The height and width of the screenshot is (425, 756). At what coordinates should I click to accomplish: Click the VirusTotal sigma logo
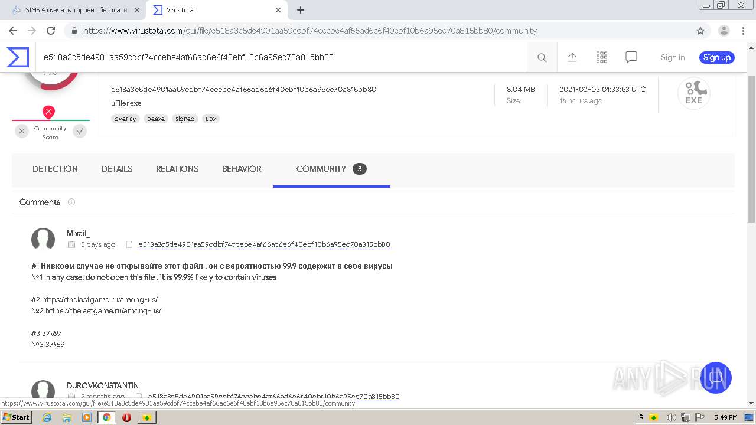18,57
